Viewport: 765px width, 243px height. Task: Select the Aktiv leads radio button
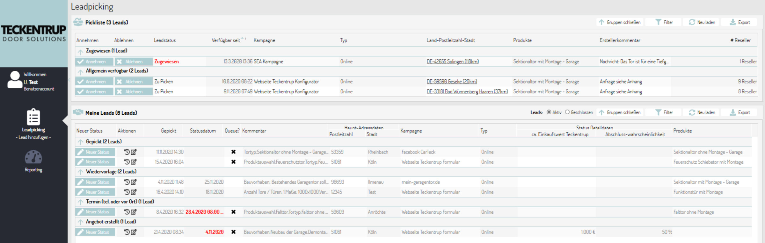coord(549,112)
